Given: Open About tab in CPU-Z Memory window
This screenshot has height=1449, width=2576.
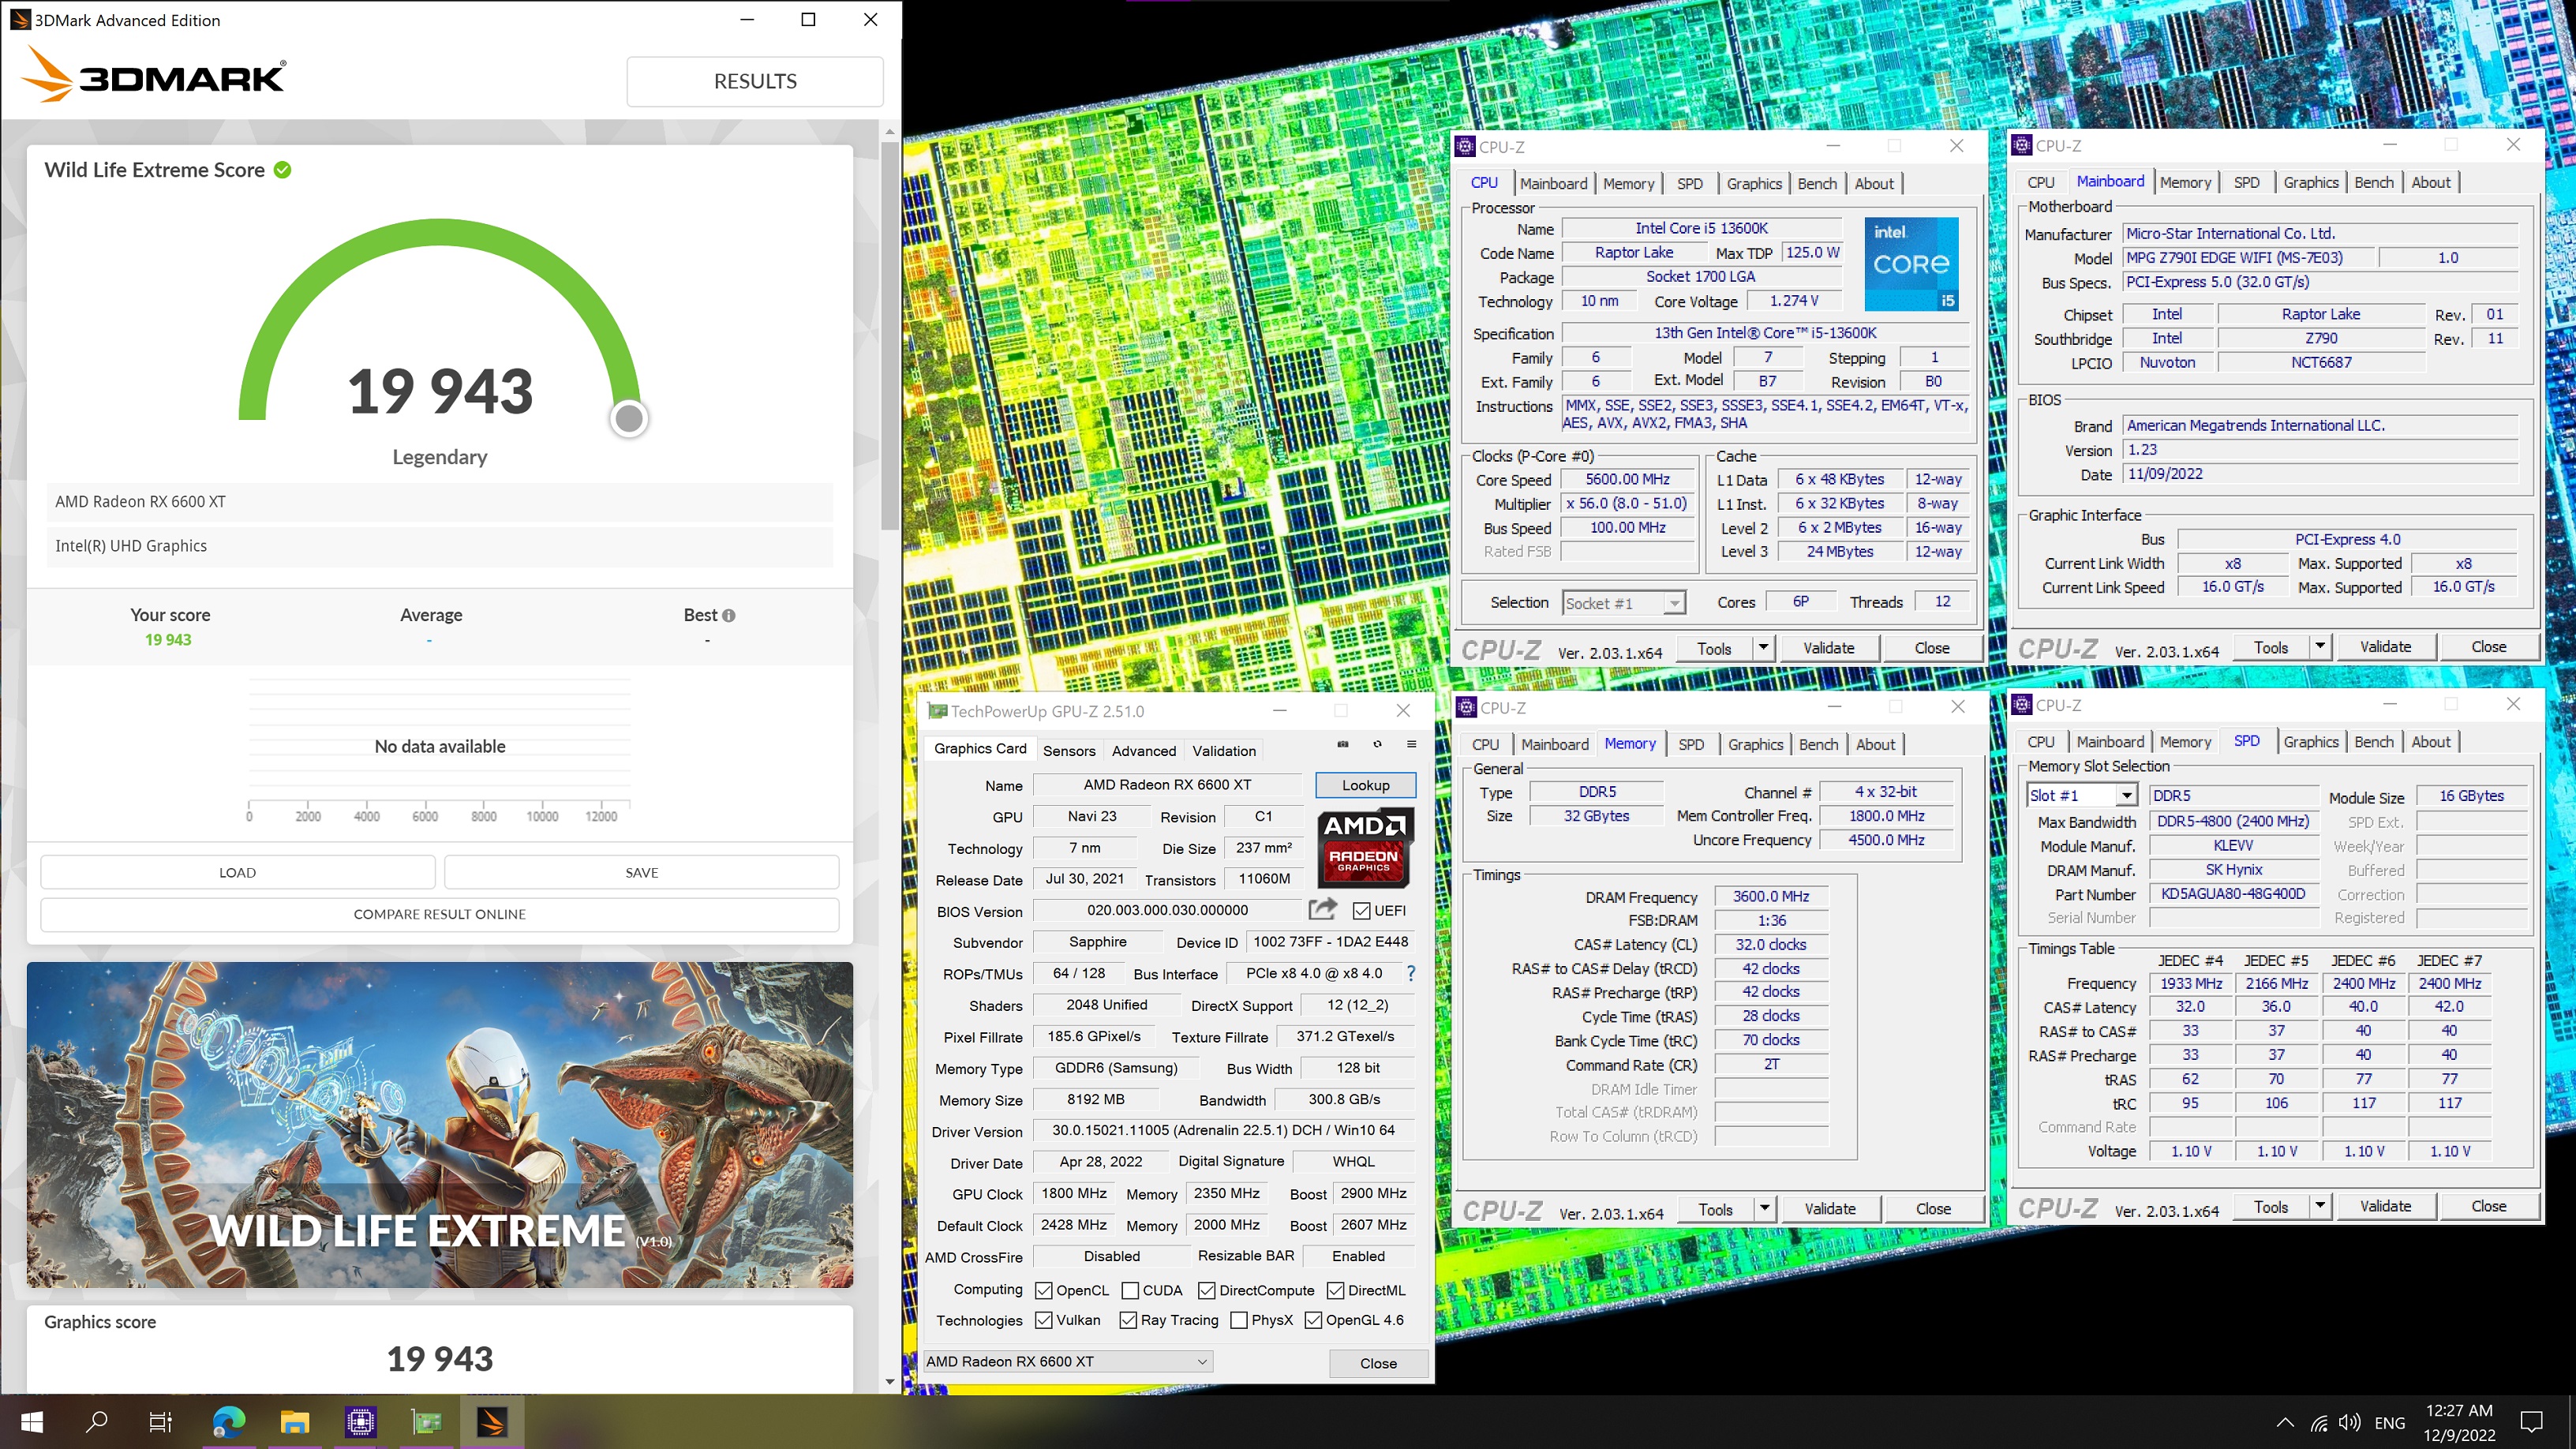Looking at the screenshot, I should 1875,744.
